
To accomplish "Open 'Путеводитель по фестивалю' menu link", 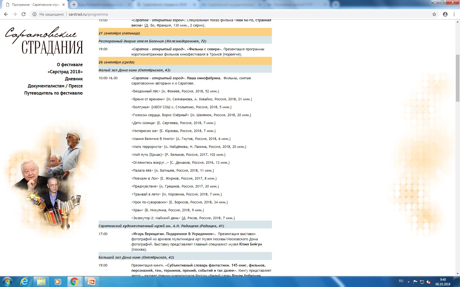I will 53,93.
